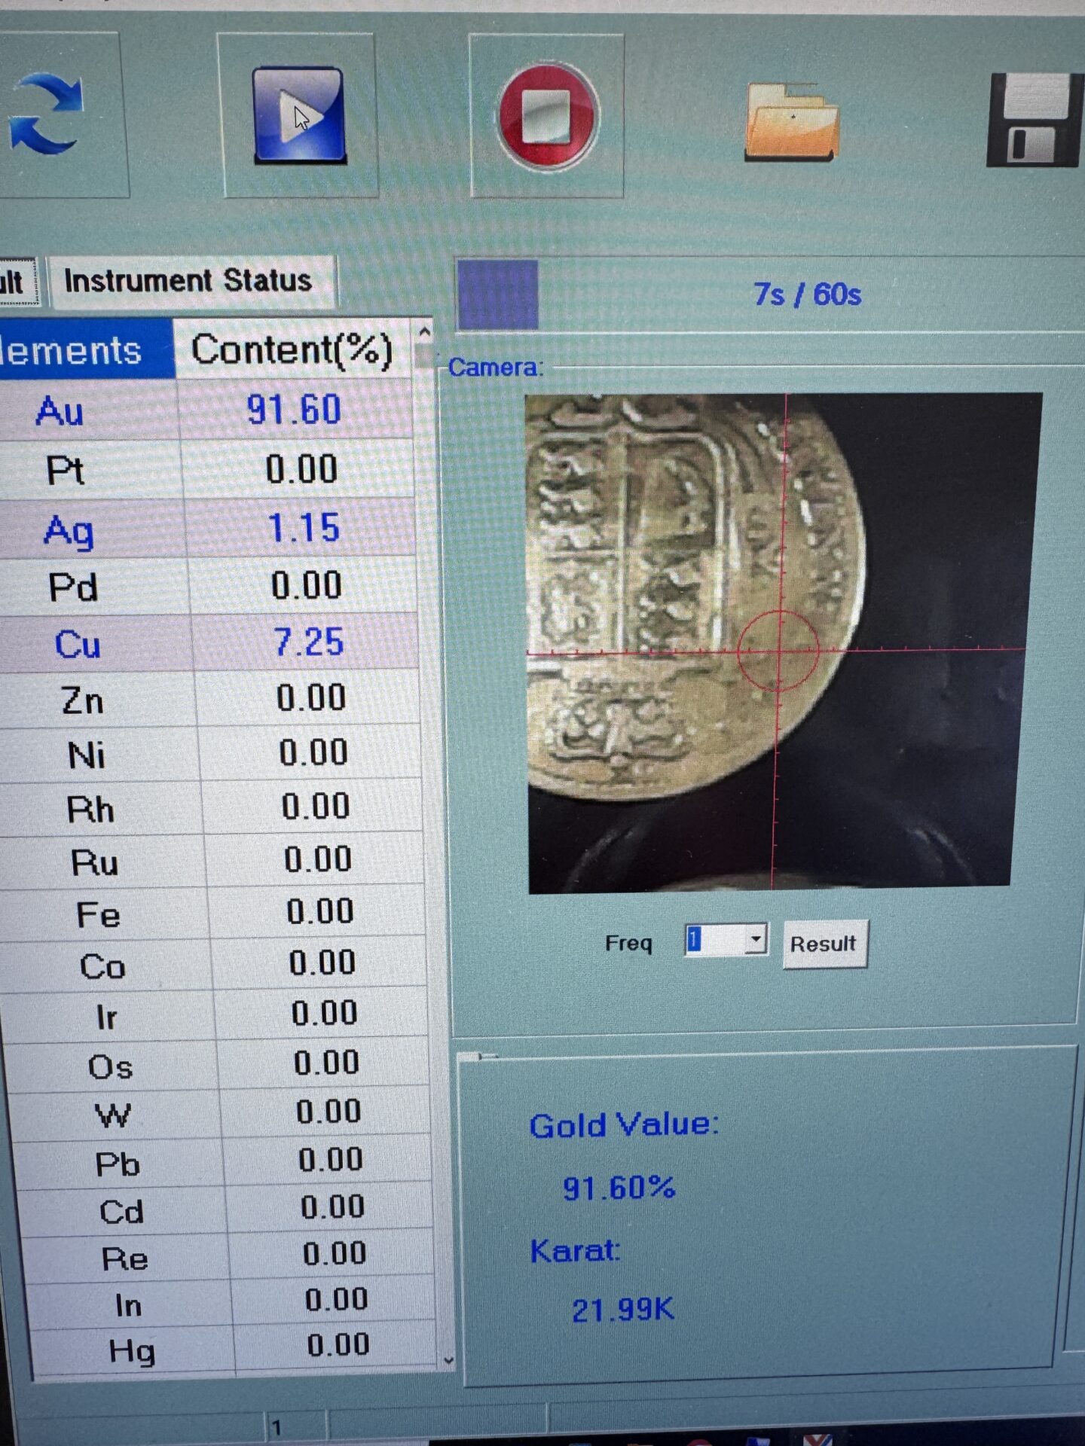Select the Zn element row
The width and height of the screenshot is (1085, 1446).
(211, 698)
